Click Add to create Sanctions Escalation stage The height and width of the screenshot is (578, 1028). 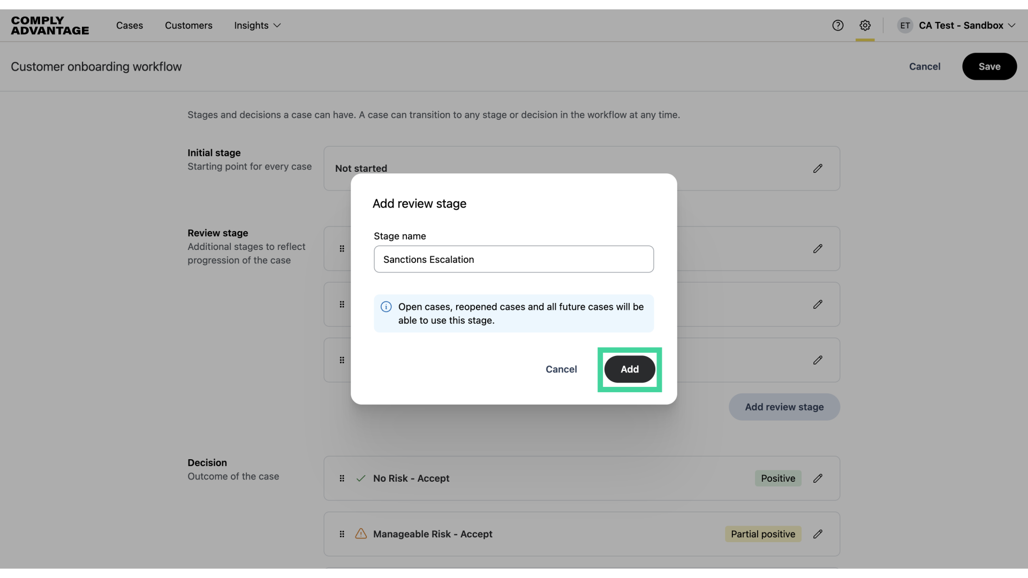coord(629,369)
